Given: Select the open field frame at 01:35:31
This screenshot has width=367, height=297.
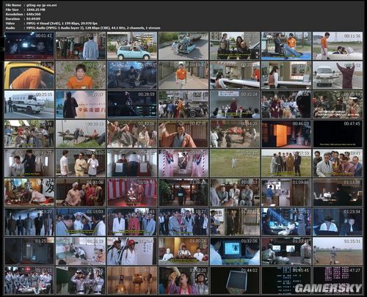Looking at the screenshot, I should 338,251.
